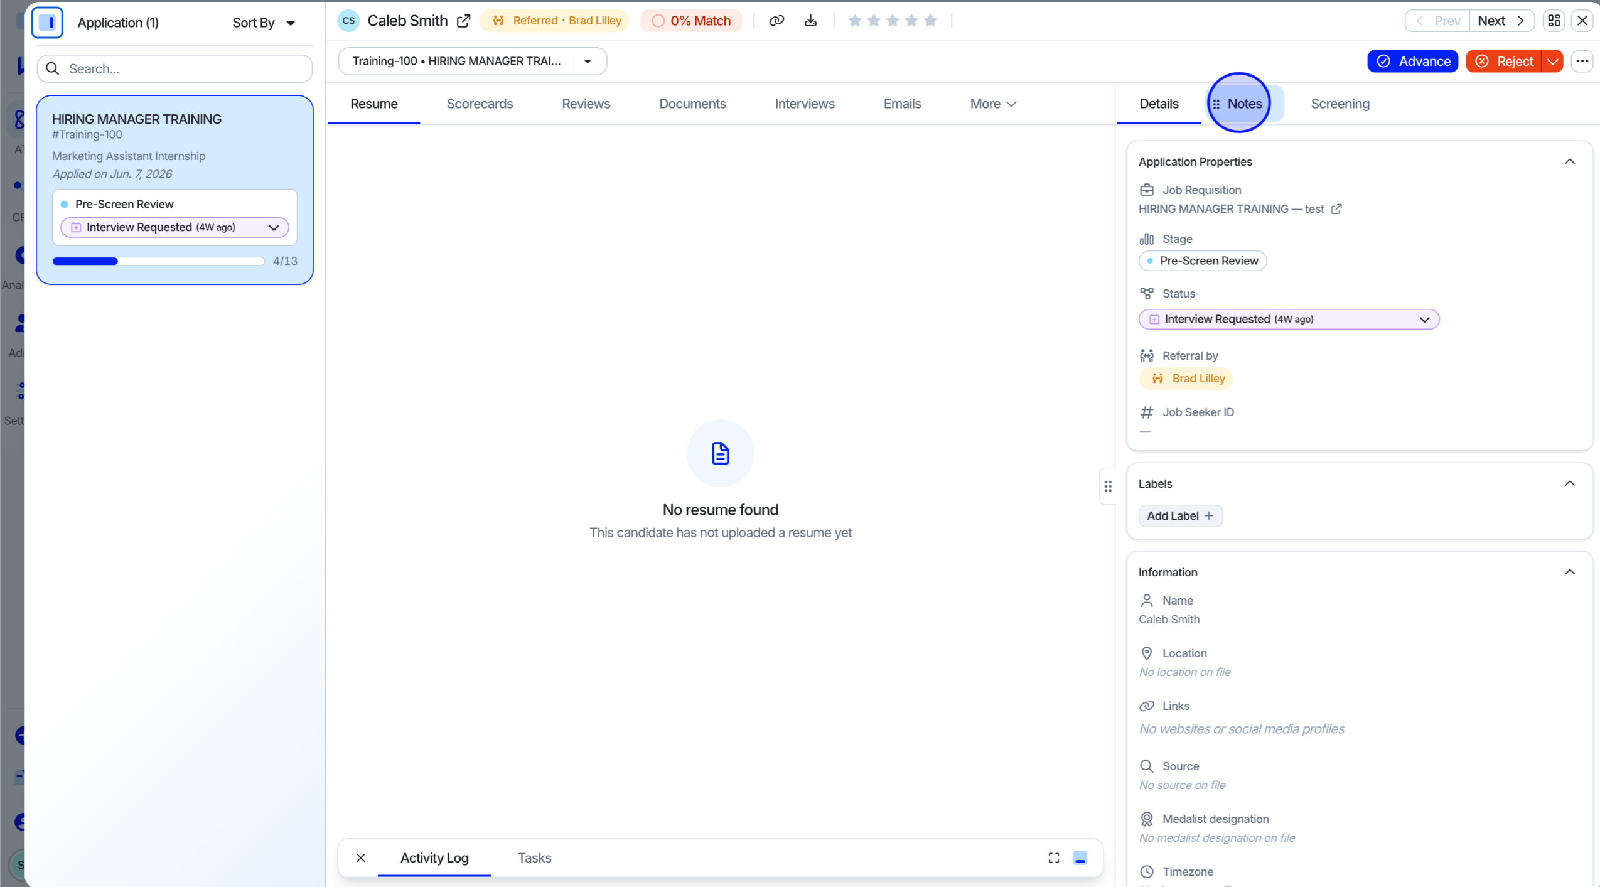The height and width of the screenshot is (887, 1600).
Task: Minimize the Activity Log panel
Action: [x=1080, y=857]
